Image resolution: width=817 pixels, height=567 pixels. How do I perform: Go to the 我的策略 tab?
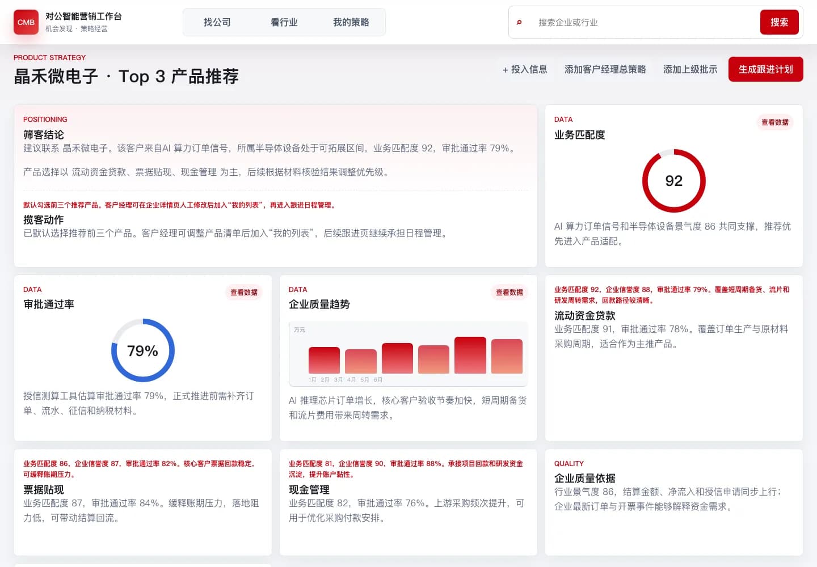(x=351, y=22)
